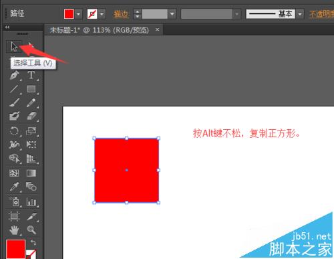334x259 pixels.
Task: Click the square's center point marker
Action: coord(126,170)
